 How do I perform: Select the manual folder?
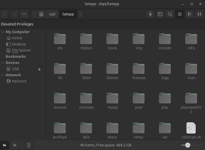point(60,101)
